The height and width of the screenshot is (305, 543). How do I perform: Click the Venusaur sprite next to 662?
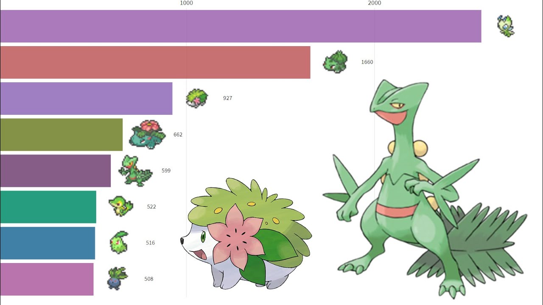point(148,134)
